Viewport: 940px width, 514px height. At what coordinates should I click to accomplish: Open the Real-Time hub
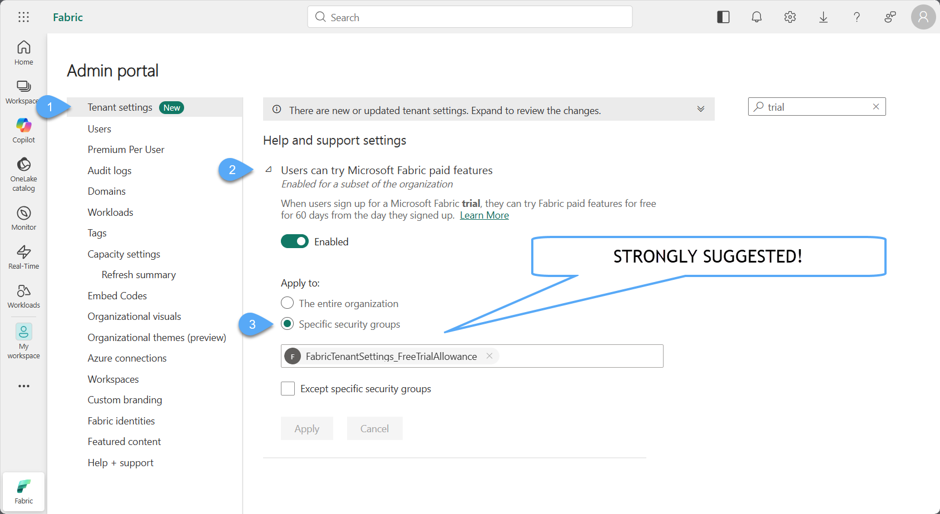(23, 257)
